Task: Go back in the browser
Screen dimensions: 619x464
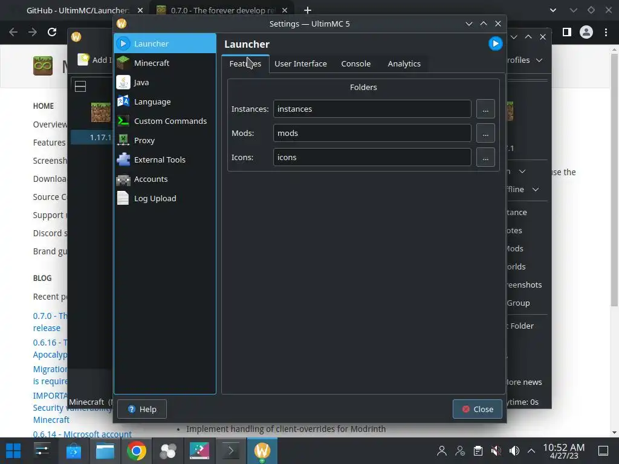Action: [x=13, y=32]
